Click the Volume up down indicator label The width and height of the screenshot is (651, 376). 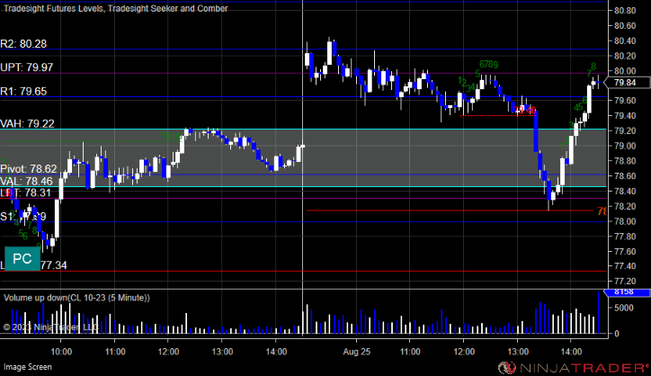click(76, 298)
